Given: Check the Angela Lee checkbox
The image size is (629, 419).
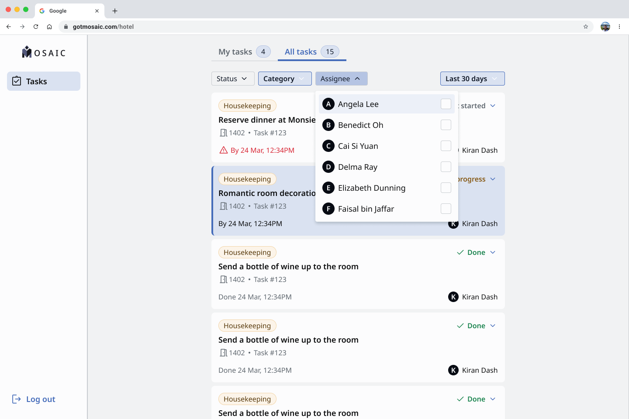Looking at the screenshot, I should (446, 104).
